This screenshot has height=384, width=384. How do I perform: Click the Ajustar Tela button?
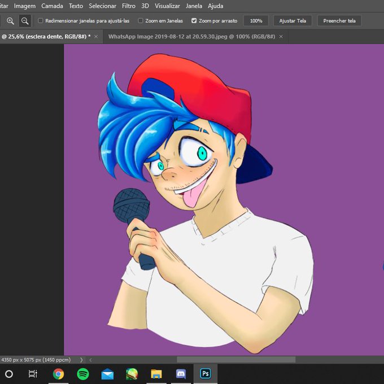(x=293, y=21)
